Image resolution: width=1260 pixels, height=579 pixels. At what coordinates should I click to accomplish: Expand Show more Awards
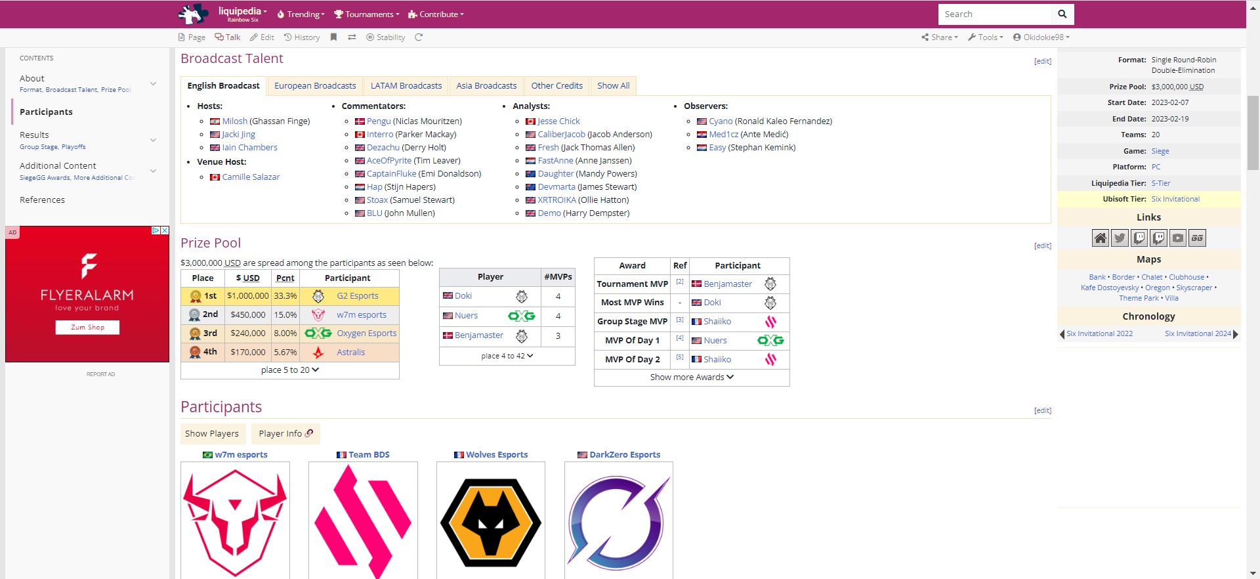pyautogui.click(x=692, y=377)
